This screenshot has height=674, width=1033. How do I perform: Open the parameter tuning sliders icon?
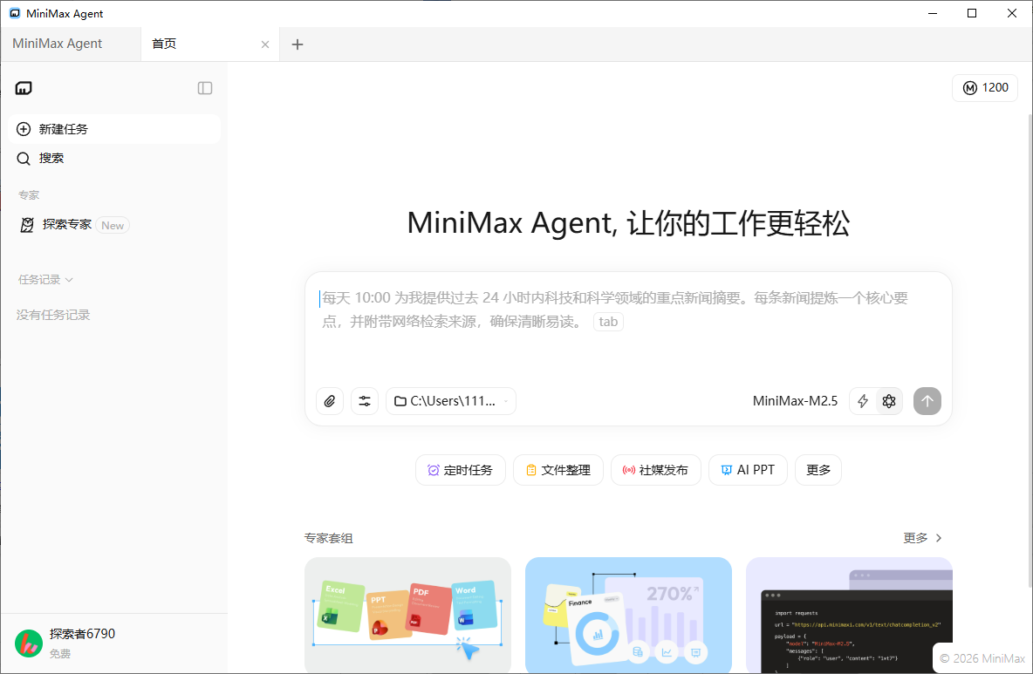365,401
